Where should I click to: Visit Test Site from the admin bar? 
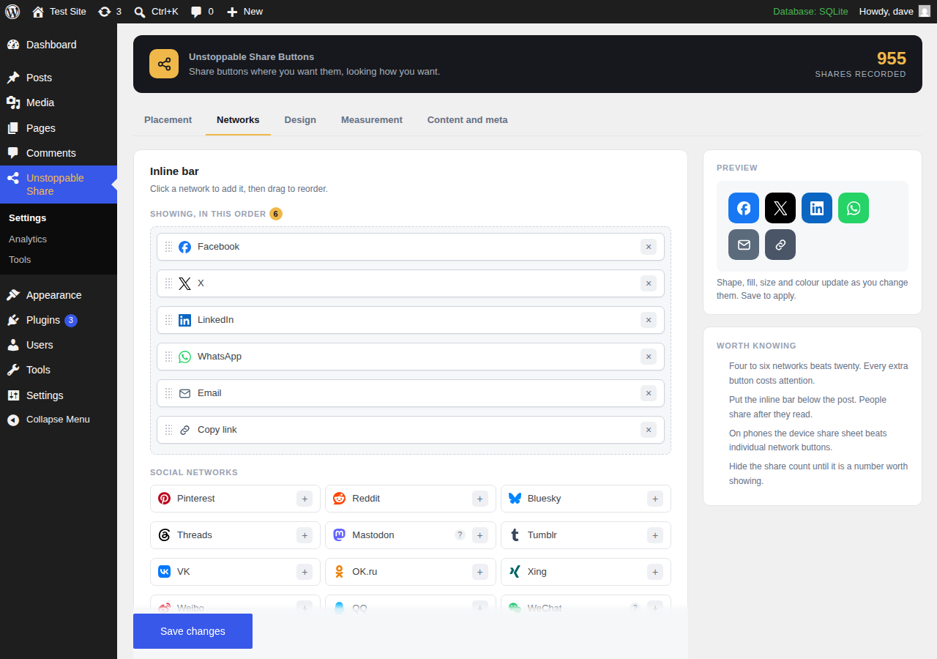(x=59, y=12)
